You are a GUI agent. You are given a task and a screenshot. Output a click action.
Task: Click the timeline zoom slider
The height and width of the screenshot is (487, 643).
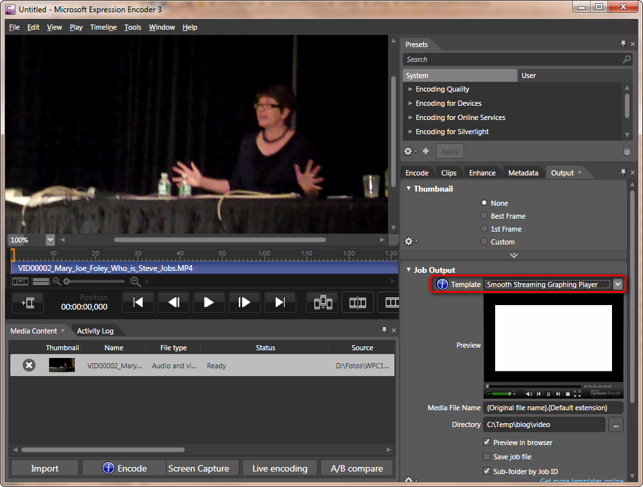(94, 281)
